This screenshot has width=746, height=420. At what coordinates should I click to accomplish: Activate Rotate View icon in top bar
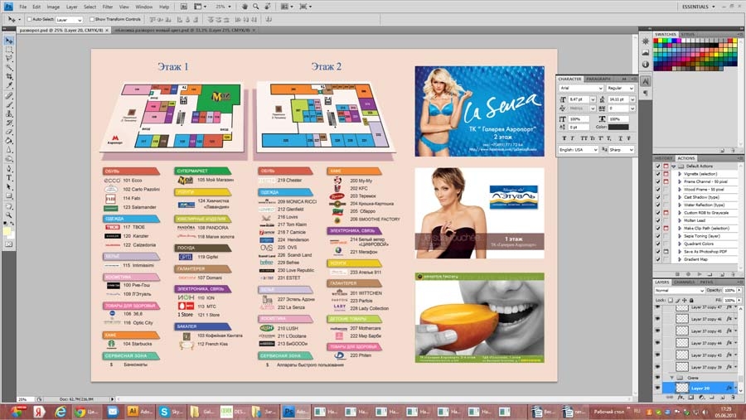click(x=268, y=7)
